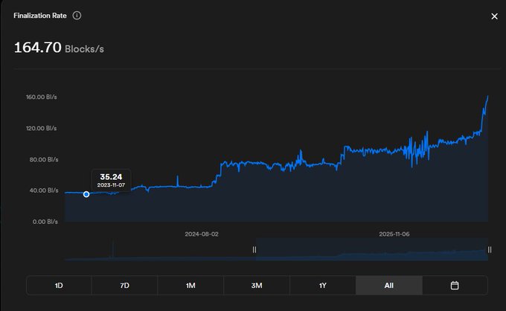The width and height of the screenshot is (506, 311).
Task: Click the left range-selector handle
Action: click(x=254, y=250)
